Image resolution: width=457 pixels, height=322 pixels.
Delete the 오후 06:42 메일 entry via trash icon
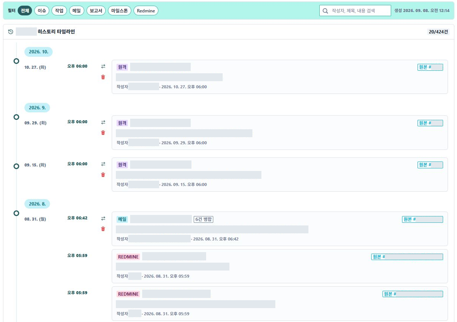[x=103, y=229]
